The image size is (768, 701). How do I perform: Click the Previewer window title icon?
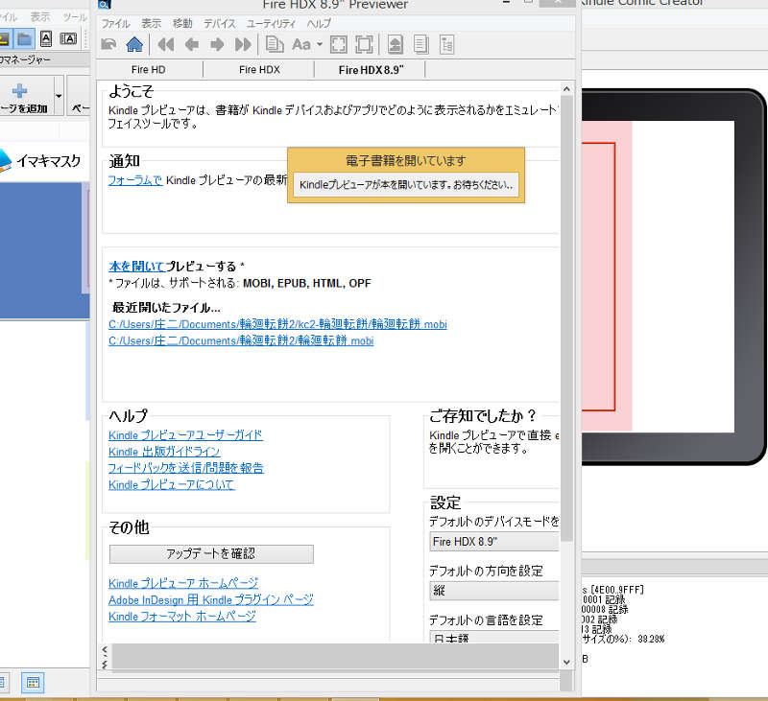pos(105,5)
